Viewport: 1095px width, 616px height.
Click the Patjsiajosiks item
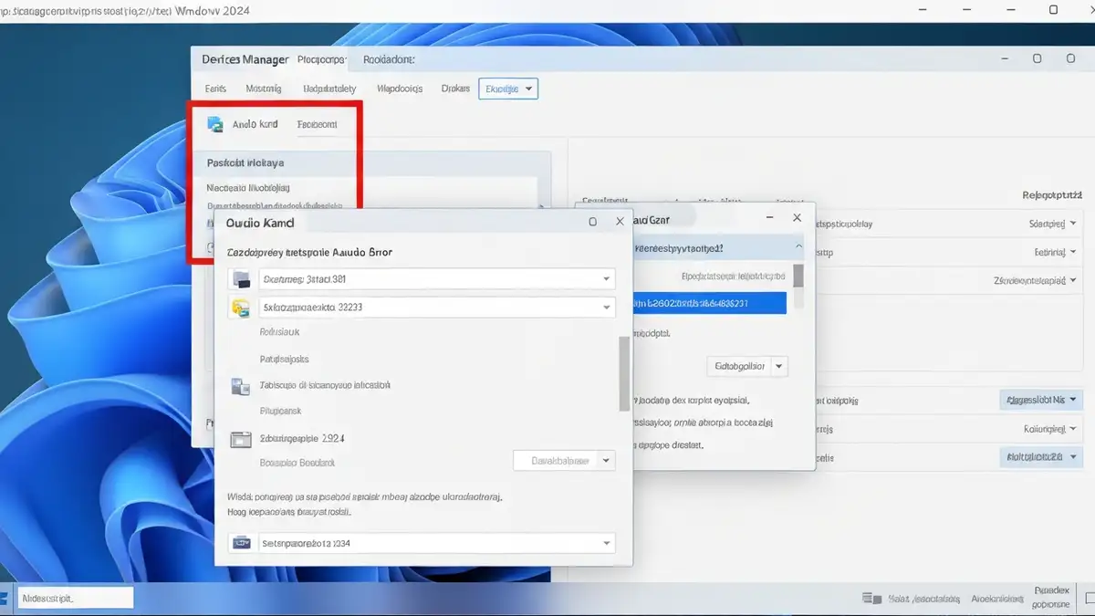point(285,360)
